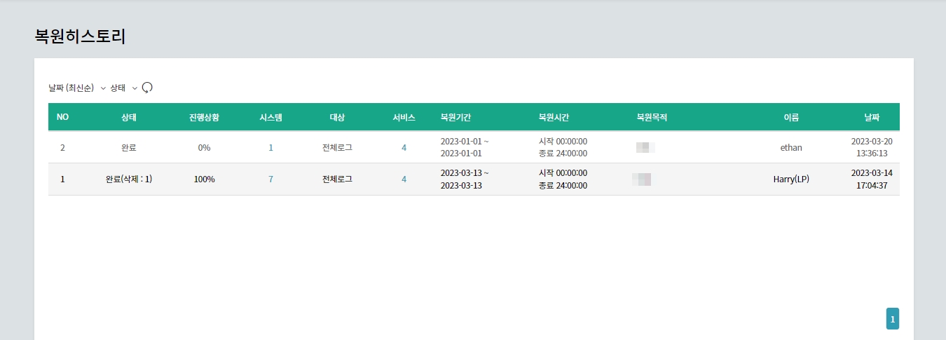Click service count 4 in ethan's row
This screenshot has width=946, height=340.
[x=404, y=148]
